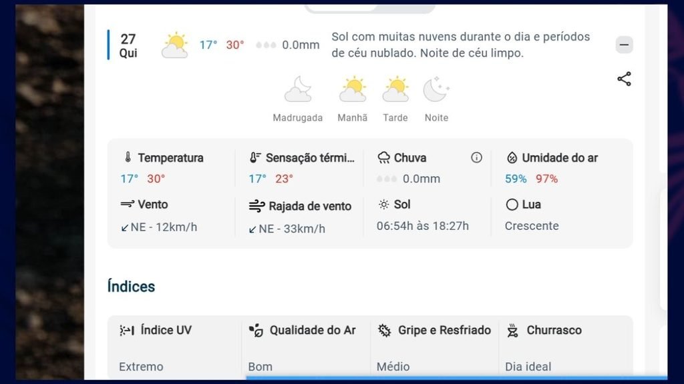Viewport: 684px width, 384px height.
Task: Click the Lua moon phase icon
Action: [x=512, y=205]
